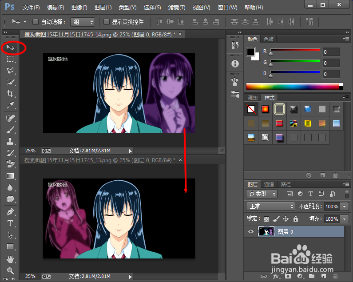Image resolution: width=353 pixels, height=282 pixels.
Task: Select the Rectangle shape tool
Action: [10, 246]
